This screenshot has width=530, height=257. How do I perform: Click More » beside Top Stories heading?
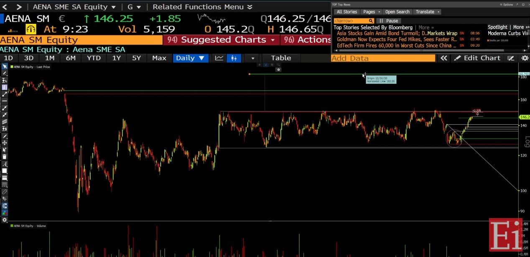point(426,27)
